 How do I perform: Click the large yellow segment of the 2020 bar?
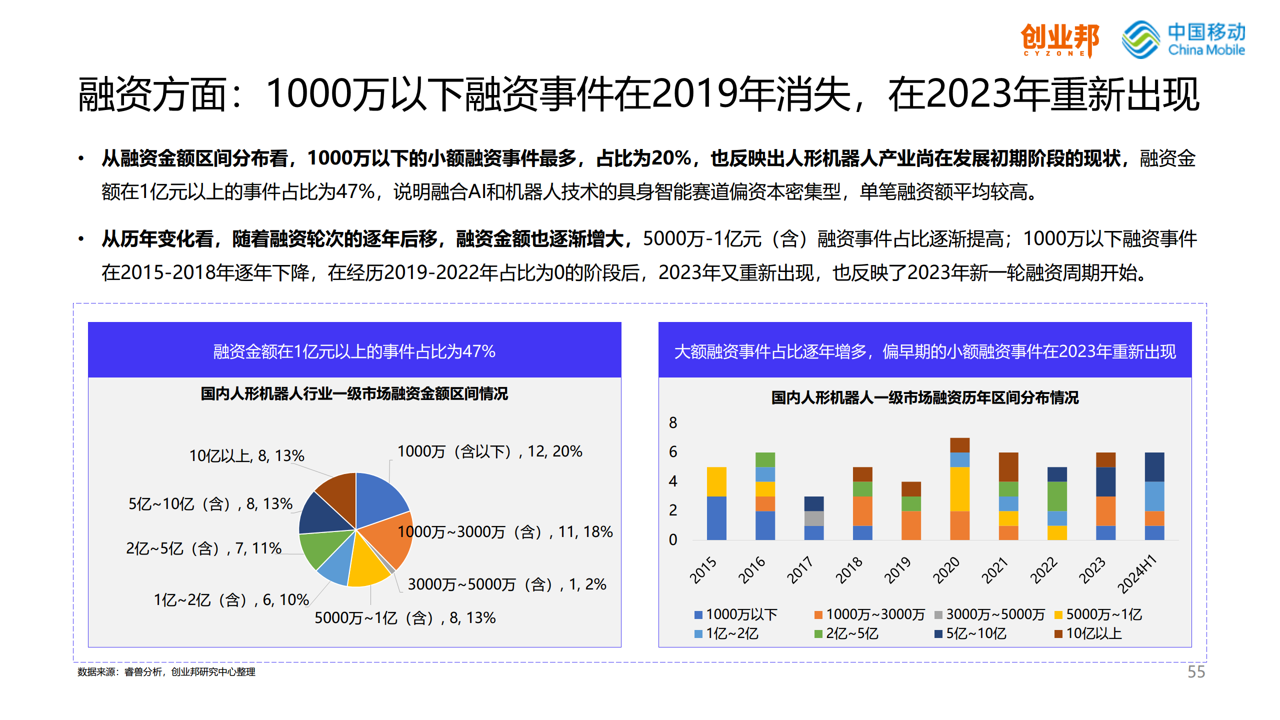tap(960, 489)
